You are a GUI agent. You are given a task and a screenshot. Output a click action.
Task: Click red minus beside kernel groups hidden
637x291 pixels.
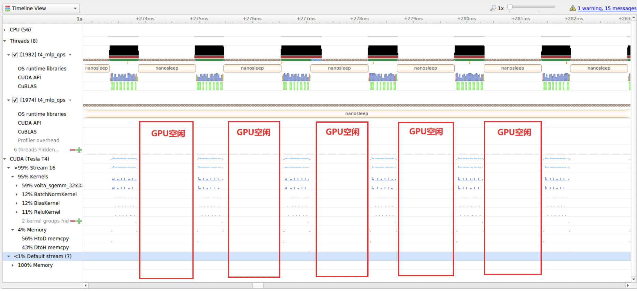tap(72, 221)
